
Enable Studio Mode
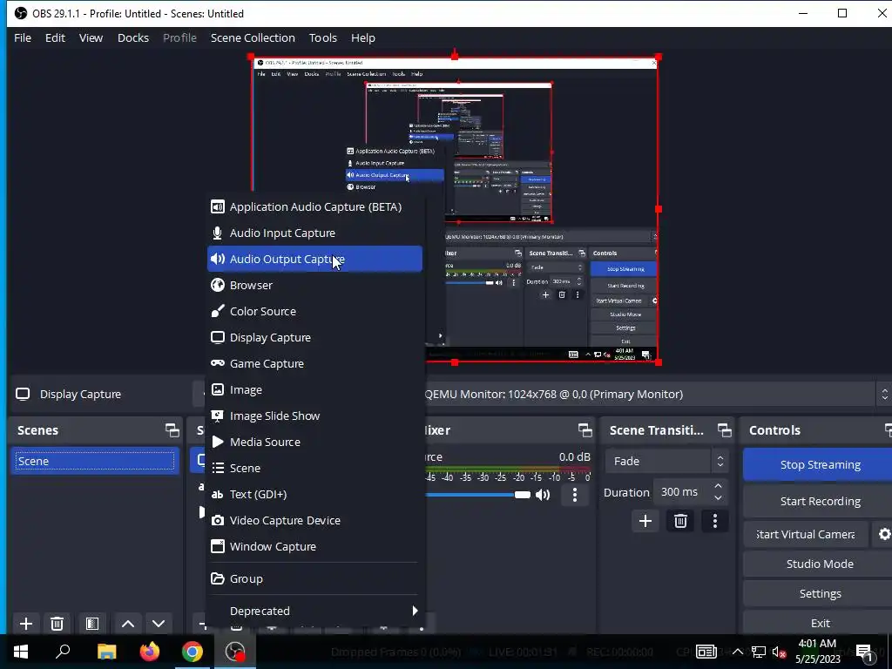(819, 564)
